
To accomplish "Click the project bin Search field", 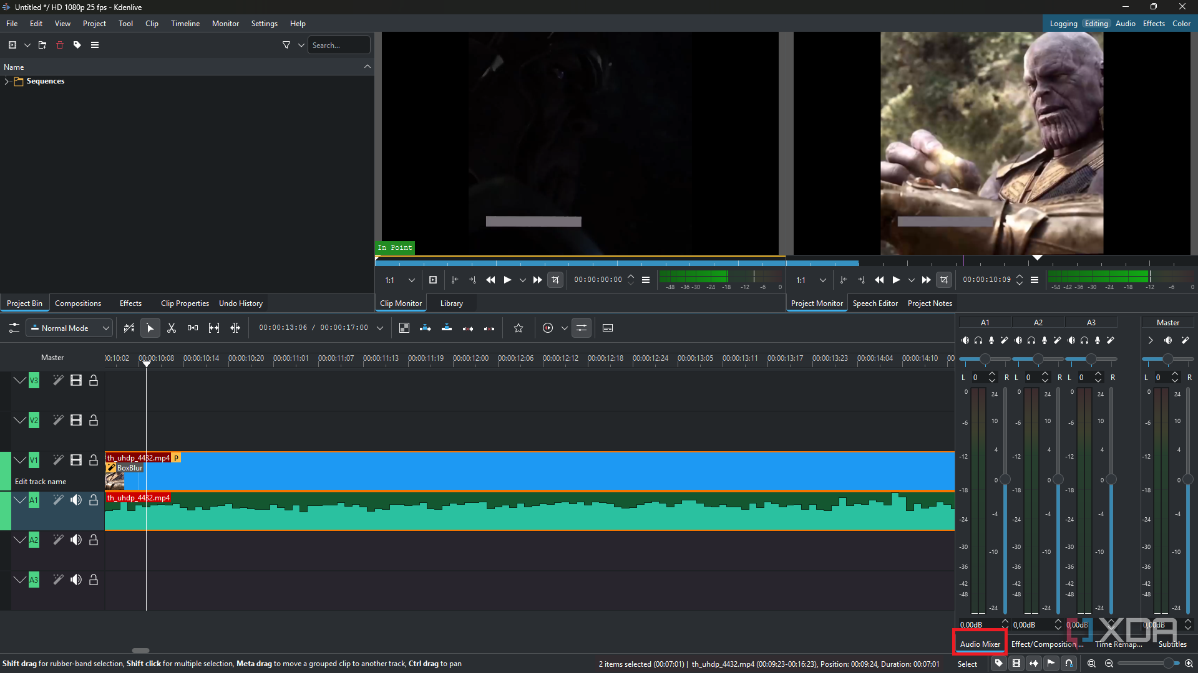I will coord(339,45).
